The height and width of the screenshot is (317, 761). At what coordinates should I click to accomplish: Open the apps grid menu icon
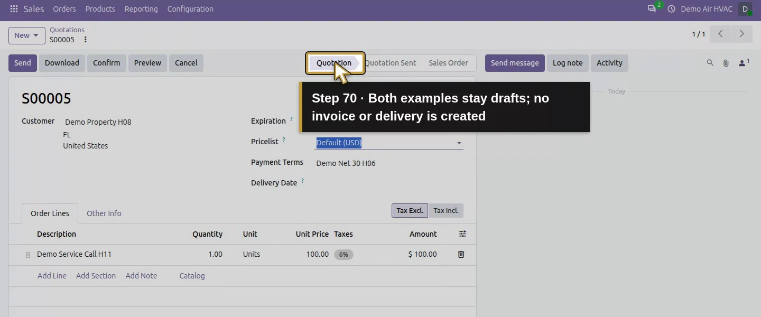pos(14,9)
